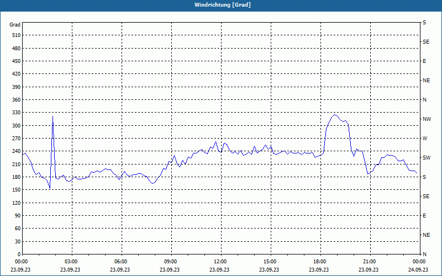Click the 21:00 time label
This screenshot has height=276, width=442.
pyautogui.click(x=370, y=262)
